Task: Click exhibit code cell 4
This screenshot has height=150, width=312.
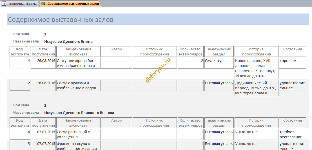Action: coord(20,63)
